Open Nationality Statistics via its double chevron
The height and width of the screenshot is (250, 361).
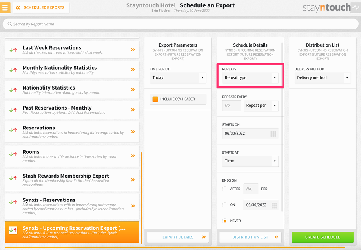(x=133, y=90)
